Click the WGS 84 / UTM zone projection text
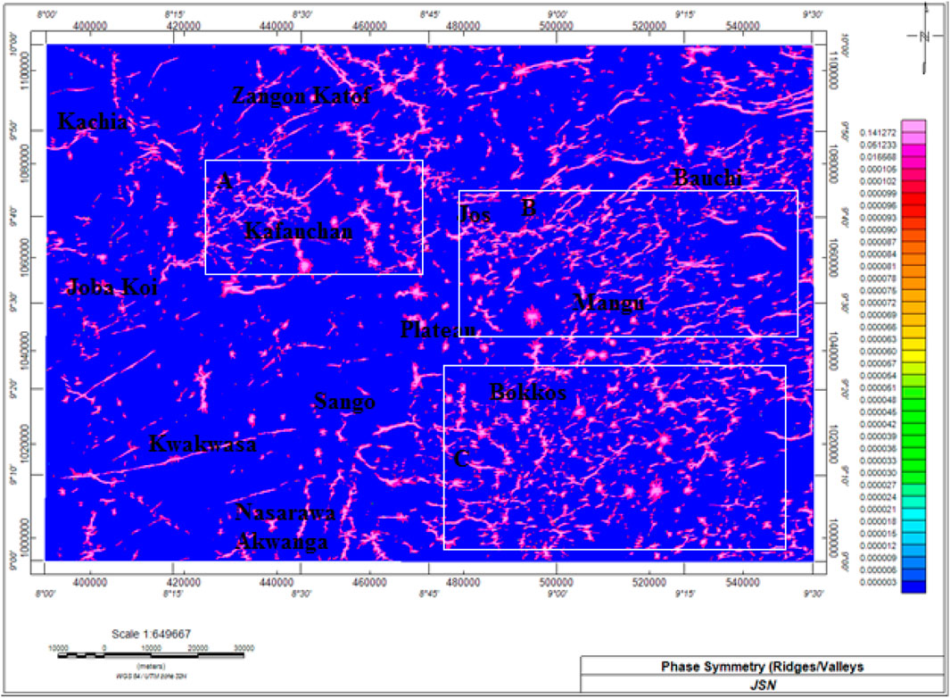 pyautogui.click(x=151, y=676)
